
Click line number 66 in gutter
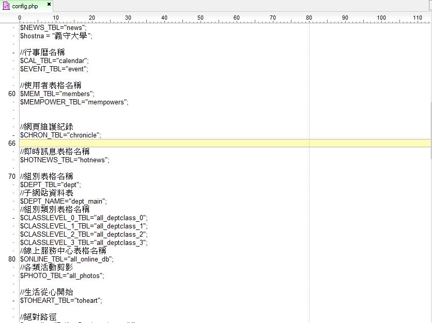click(12, 143)
